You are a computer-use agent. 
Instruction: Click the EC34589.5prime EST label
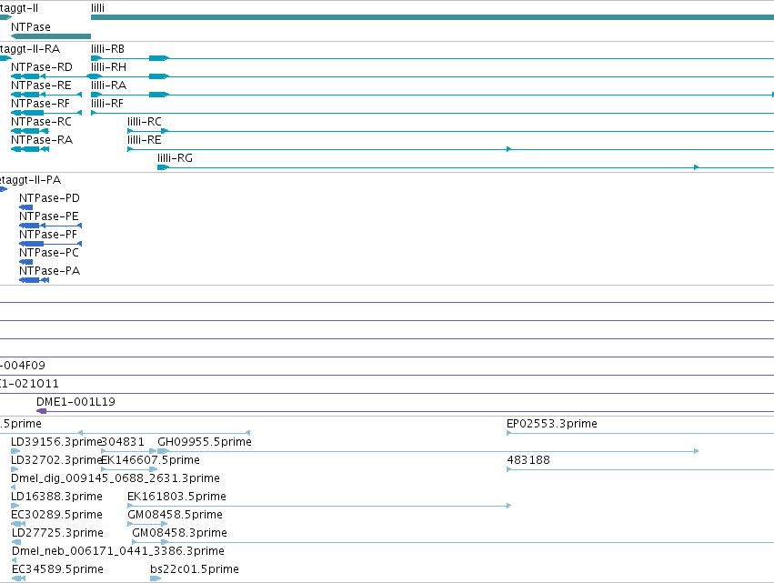pyautogui.click(x=57, y=569)
